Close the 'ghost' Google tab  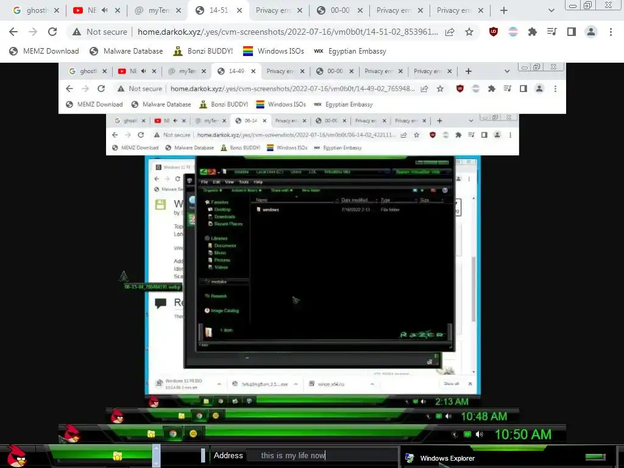coord(57,11)
